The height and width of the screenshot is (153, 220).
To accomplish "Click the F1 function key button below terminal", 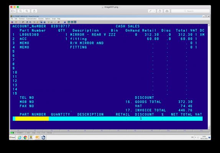I will point(18,130).
